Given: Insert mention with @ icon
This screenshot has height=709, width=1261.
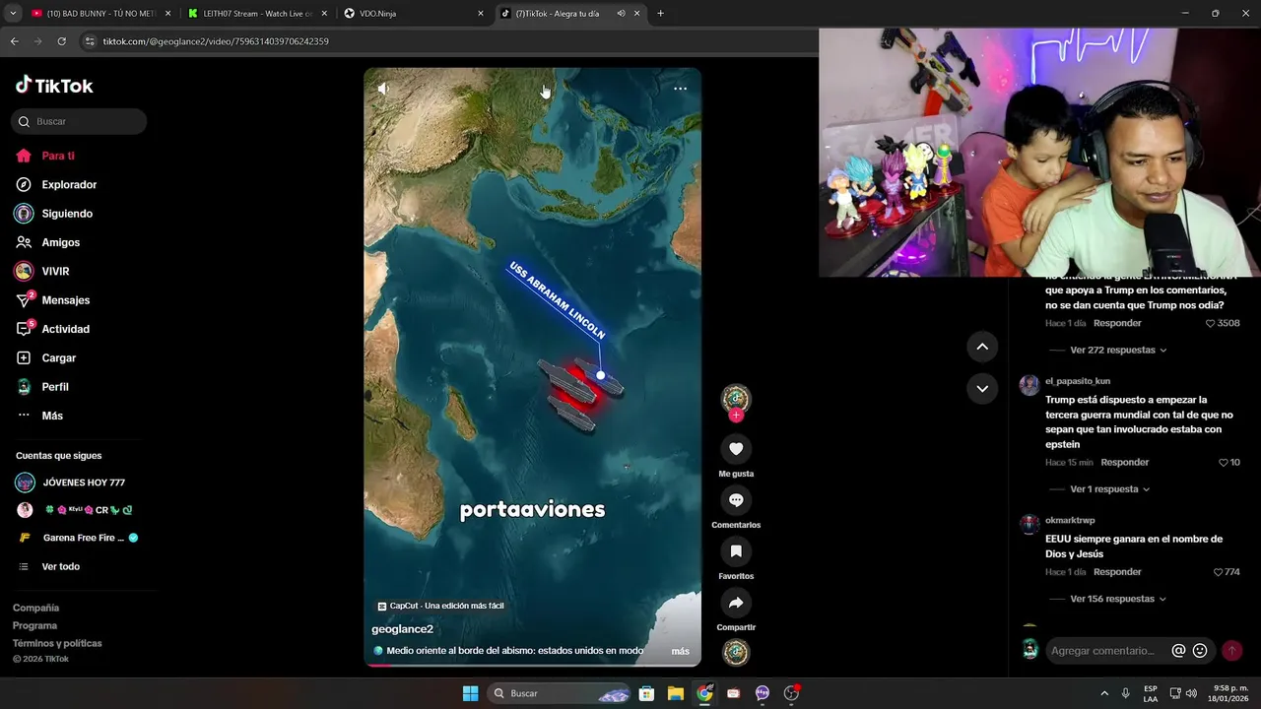Looking at the screenshot, I should point(1178,651).
